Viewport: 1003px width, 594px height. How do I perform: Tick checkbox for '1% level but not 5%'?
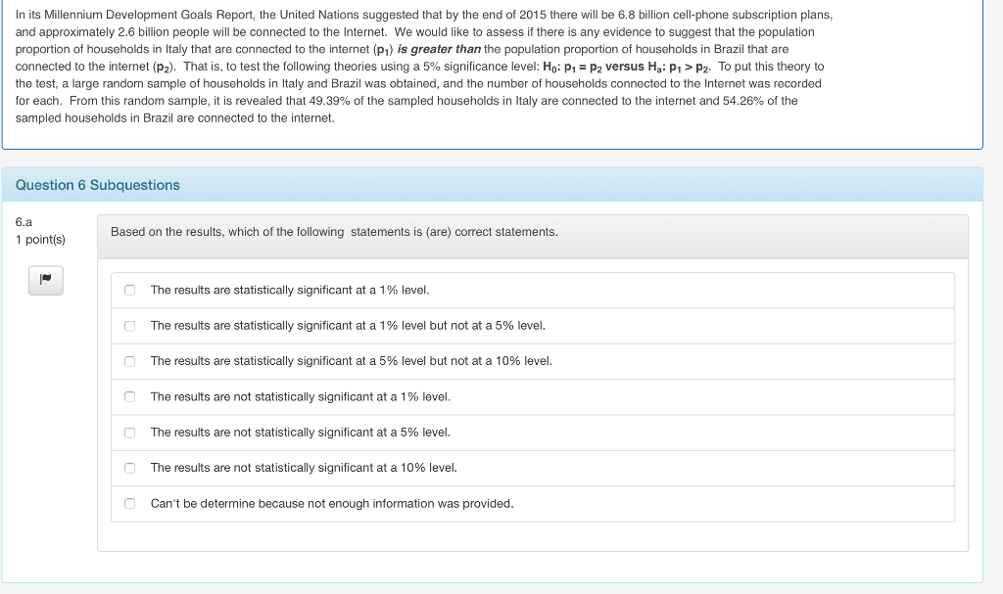129,326
